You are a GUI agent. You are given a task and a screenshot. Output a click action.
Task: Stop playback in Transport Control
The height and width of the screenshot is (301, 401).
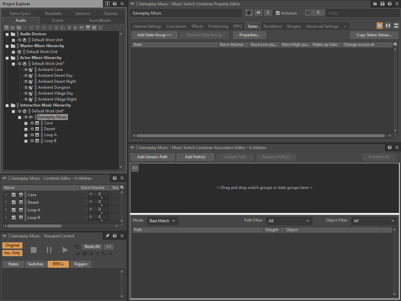click(x=34, y=250)
